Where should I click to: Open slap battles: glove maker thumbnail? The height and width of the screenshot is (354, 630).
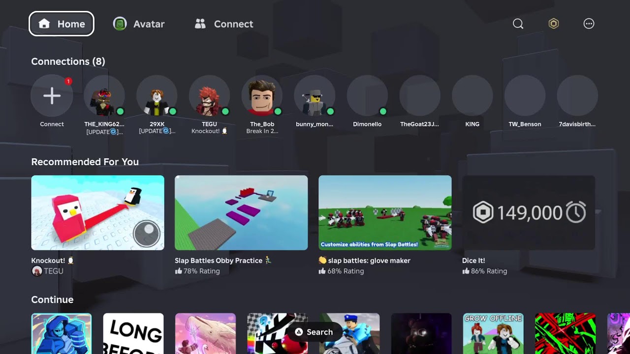385,212
